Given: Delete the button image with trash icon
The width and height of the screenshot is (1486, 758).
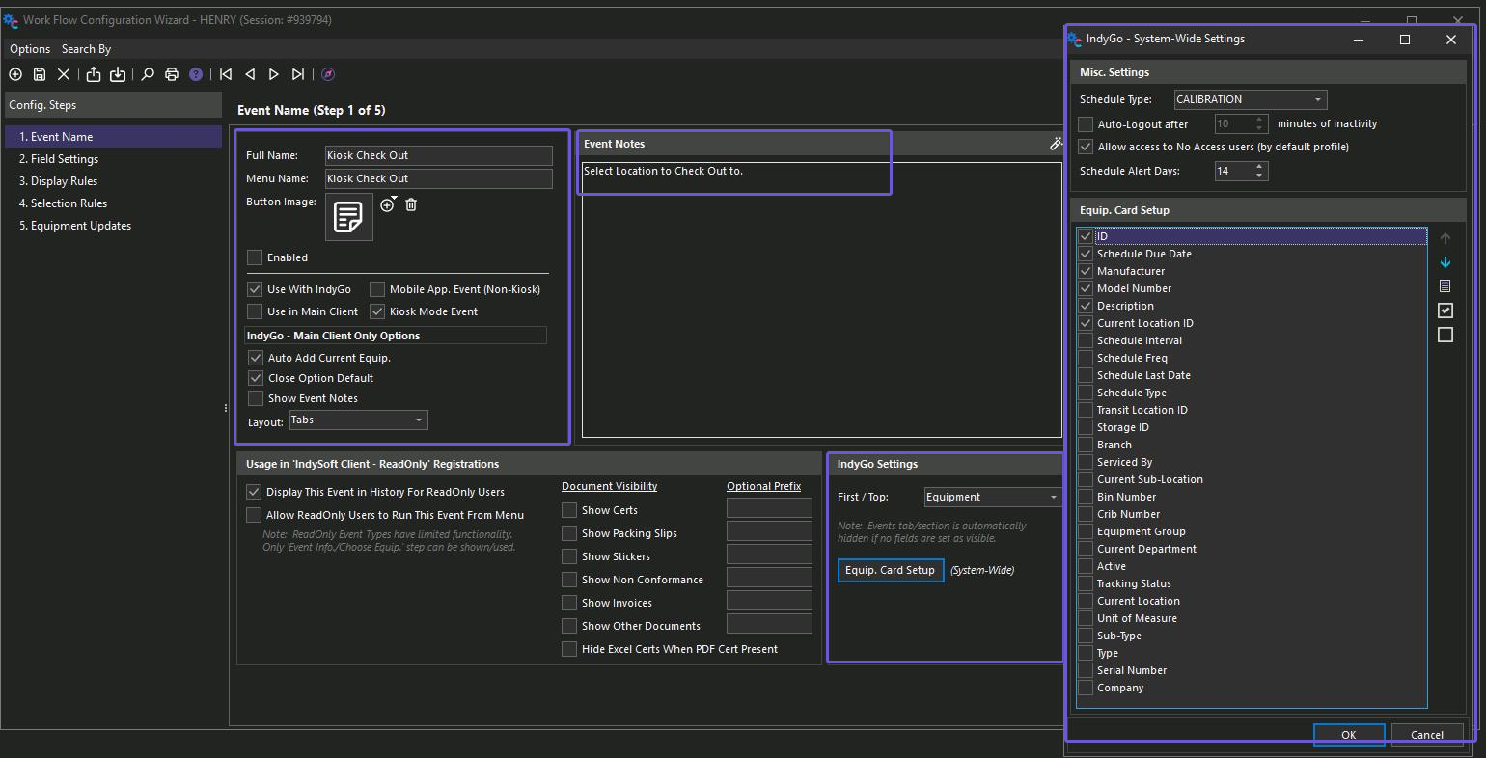Looking at the screenshot, I should coord(411,204).
